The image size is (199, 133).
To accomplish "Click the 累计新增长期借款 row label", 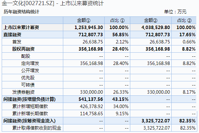I will [x=30, y=114].
